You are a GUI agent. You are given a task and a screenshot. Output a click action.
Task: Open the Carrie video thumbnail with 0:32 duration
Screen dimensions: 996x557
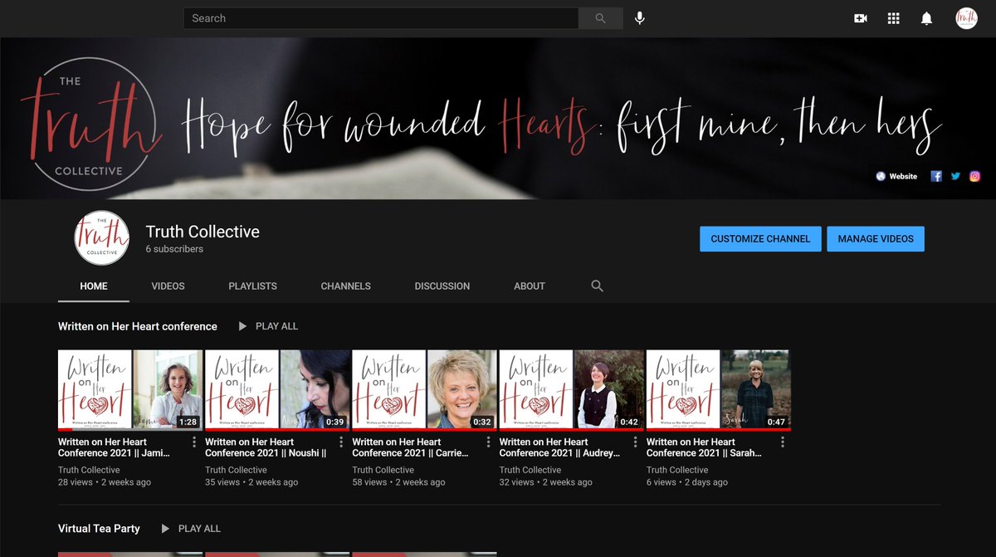424,390
